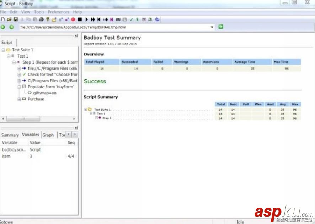This screenshot has width=315, height=224.
Task: Select the Purchase tree item
Action: coord(36,99)
